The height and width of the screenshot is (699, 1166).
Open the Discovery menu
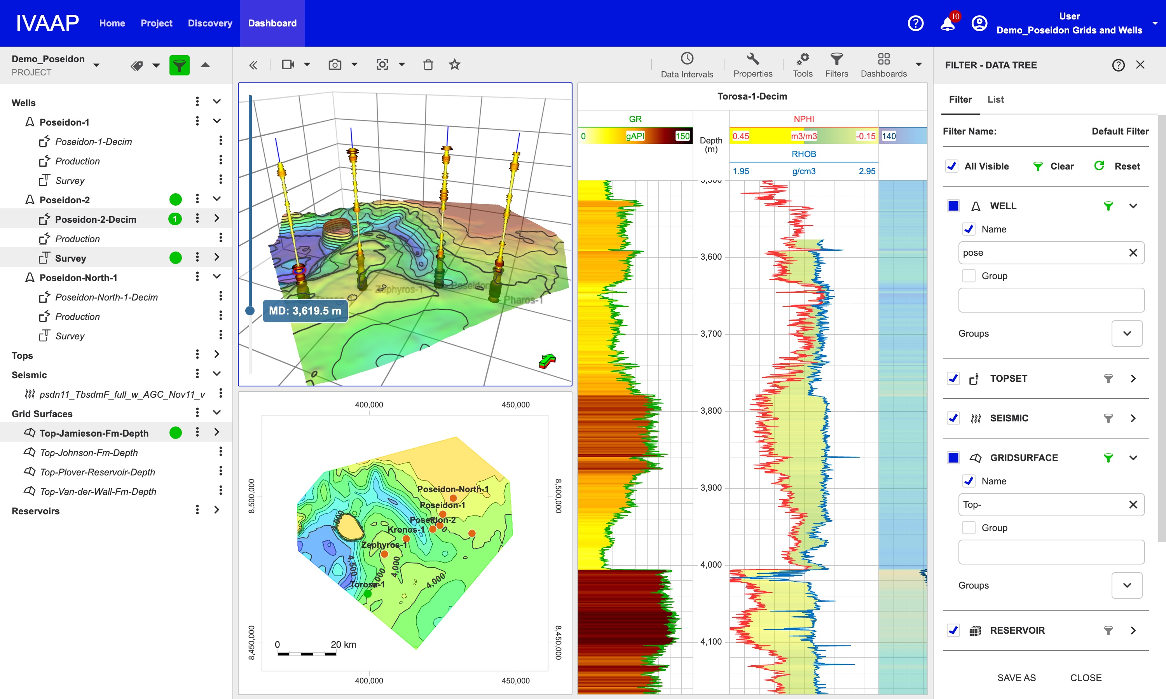210,23
